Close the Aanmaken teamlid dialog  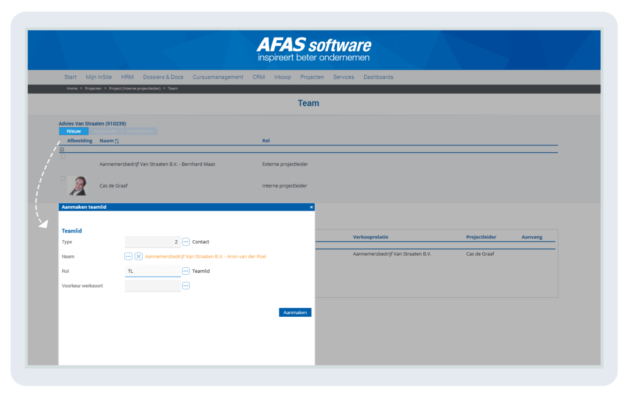[x=311, y=207]
